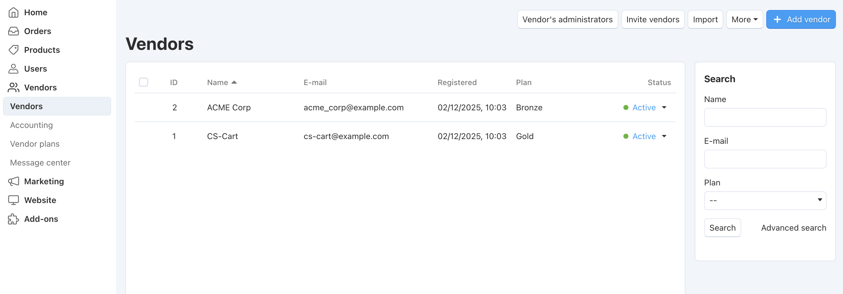843x294 pixels.
Task: Open the ACME Corp vendor name
Action: point(229,108)
